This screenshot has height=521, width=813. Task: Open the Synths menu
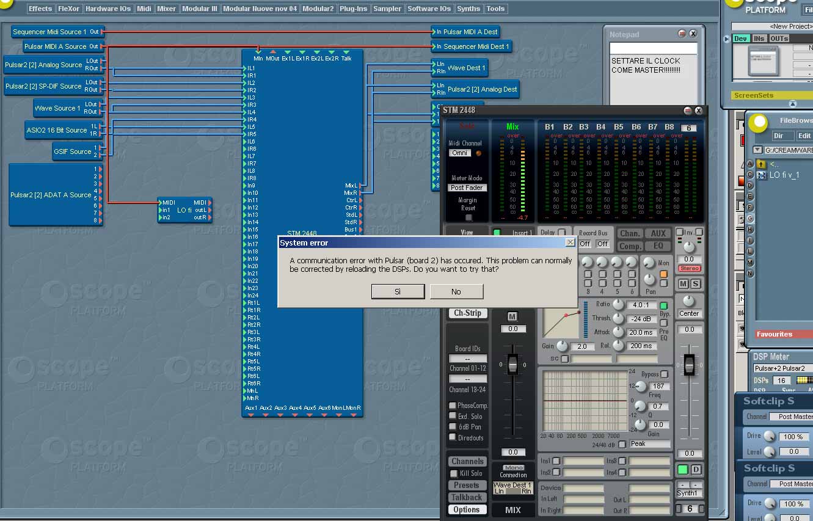pyautogui.click(x=468, y=9)
